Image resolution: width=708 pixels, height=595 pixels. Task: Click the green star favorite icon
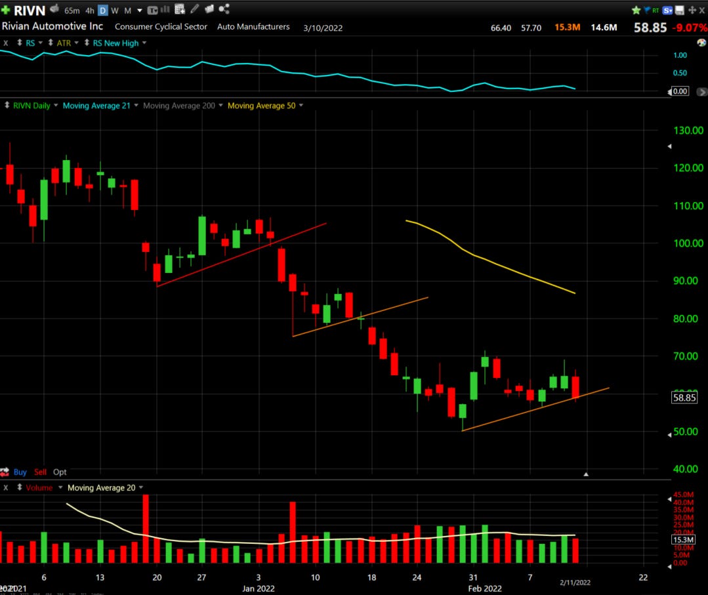point(636,10)
